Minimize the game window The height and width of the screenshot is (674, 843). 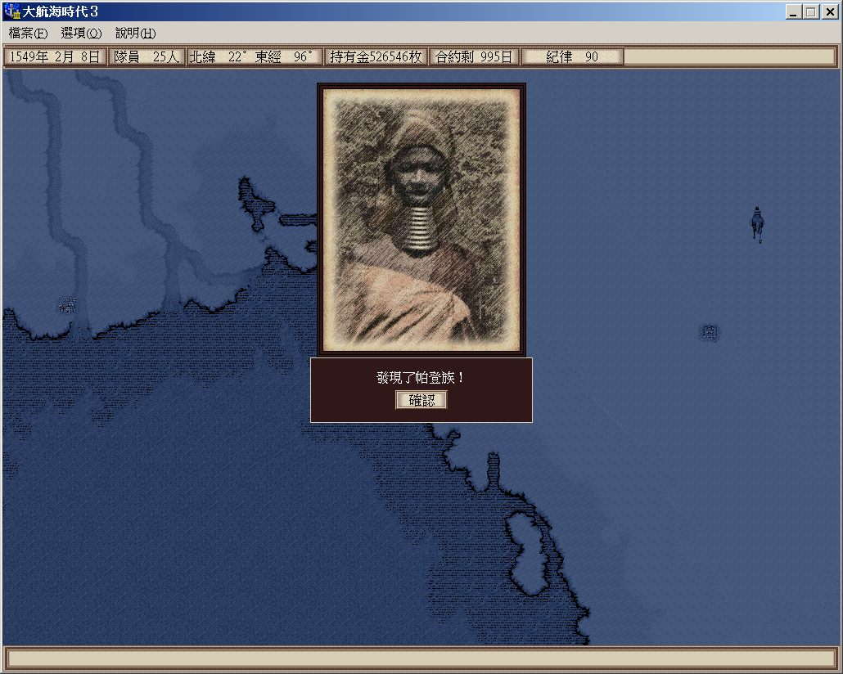(794, 11)
